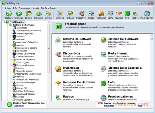
Task: Select Ajustes Regionales in the tree
Action: (x=25, y=34)
